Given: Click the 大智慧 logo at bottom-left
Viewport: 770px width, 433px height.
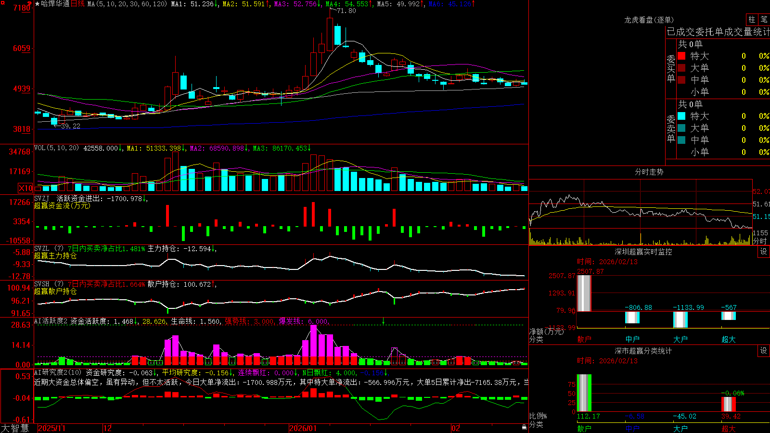Looking at the screenshot, I should coord(15,428).
